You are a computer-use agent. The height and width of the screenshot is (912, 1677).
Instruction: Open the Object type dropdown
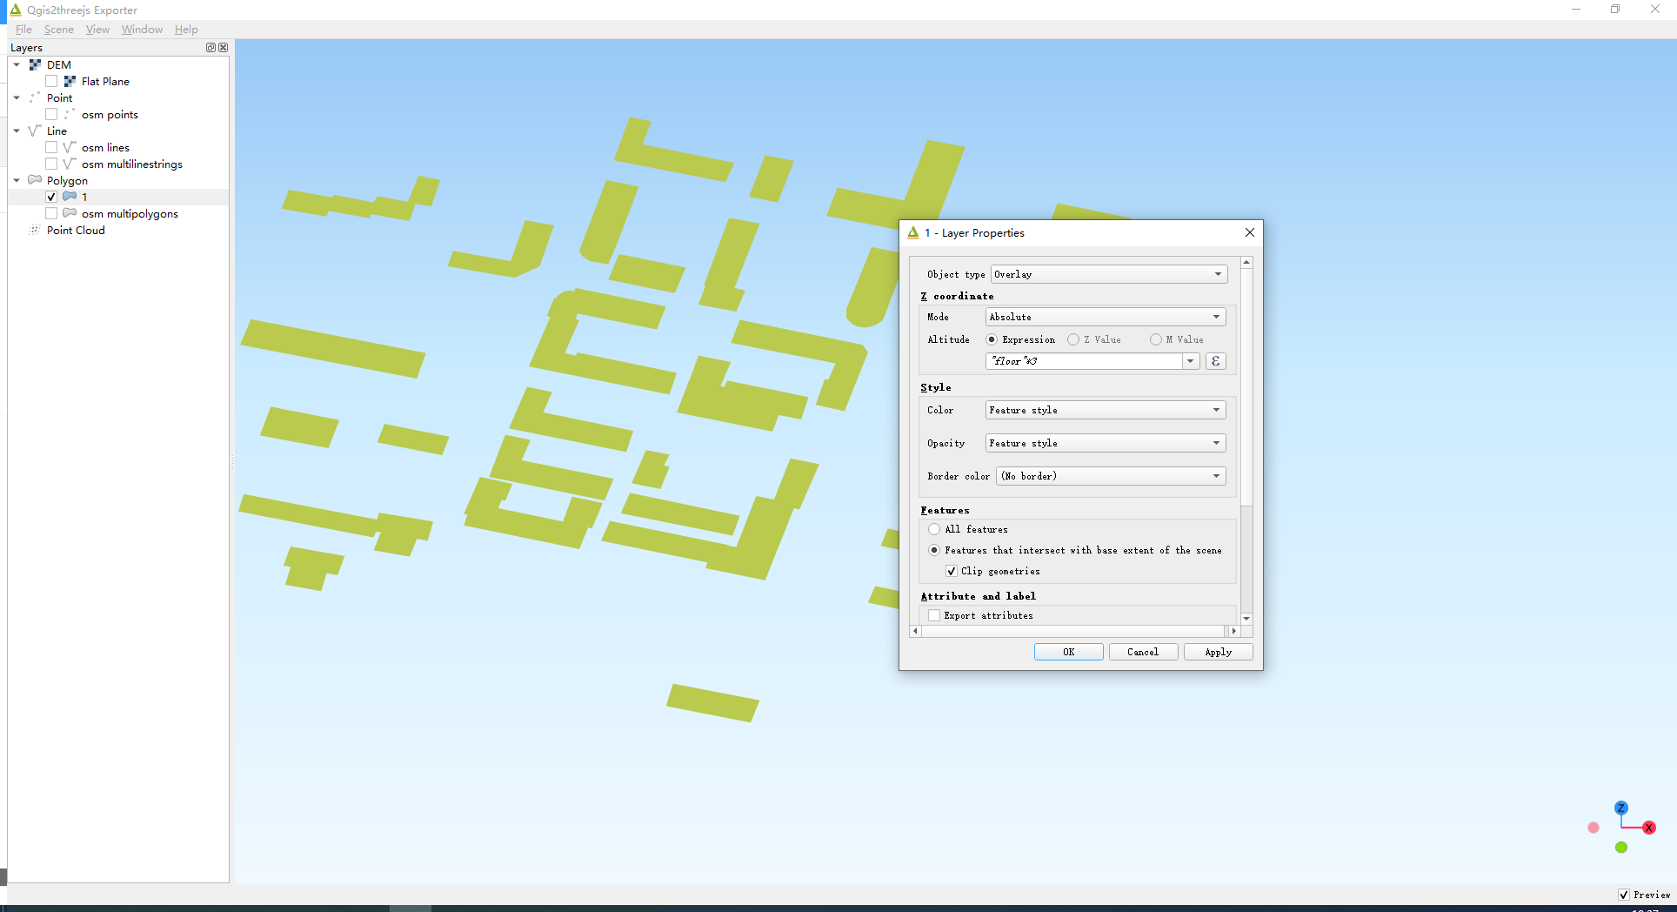pyautogui.click(x=1107, y=273)
